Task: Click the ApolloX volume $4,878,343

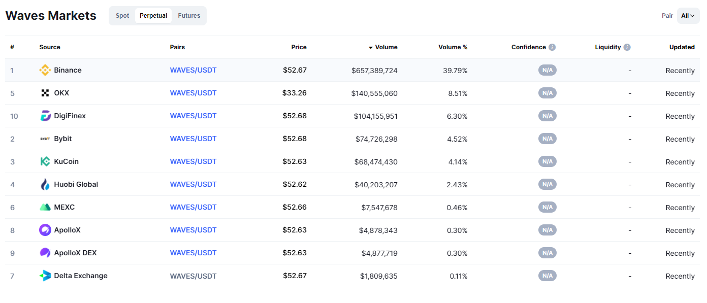Action: 378,230
